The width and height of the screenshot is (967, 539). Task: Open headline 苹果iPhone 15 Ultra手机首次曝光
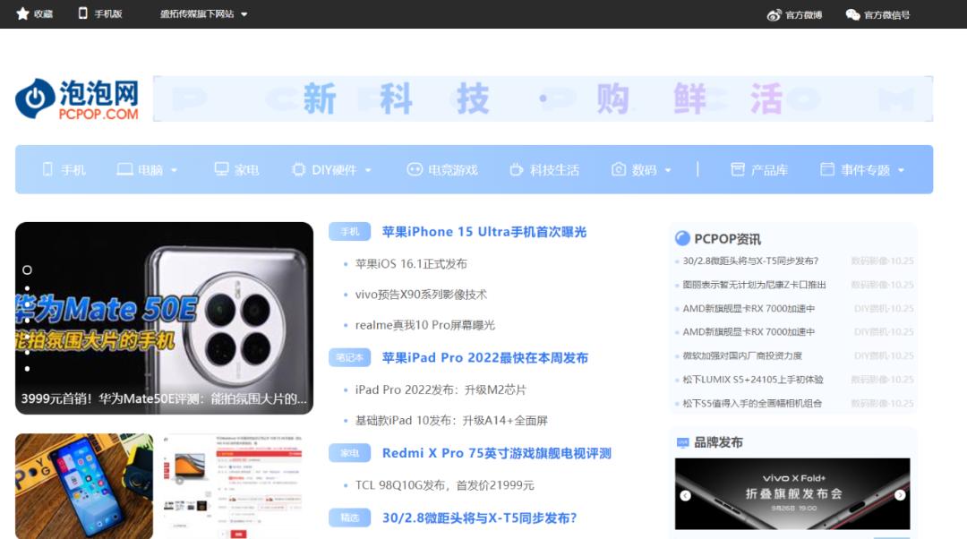click(x=484, y=232)
